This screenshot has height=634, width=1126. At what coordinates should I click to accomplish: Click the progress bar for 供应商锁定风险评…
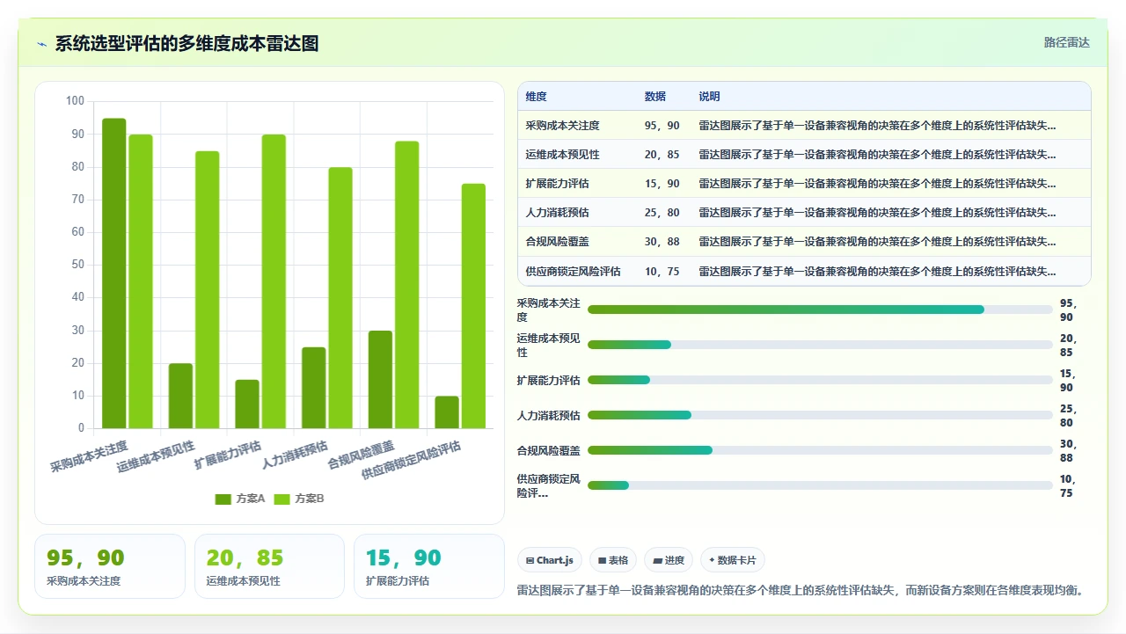click(x=820, y=485)
